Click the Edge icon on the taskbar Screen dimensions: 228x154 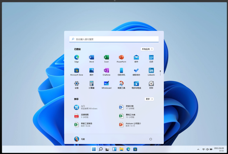(128, 149)
